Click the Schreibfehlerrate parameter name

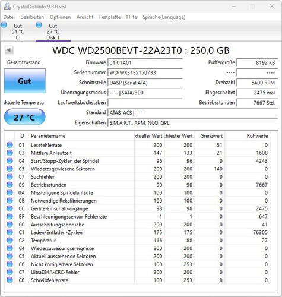[49, 280]
